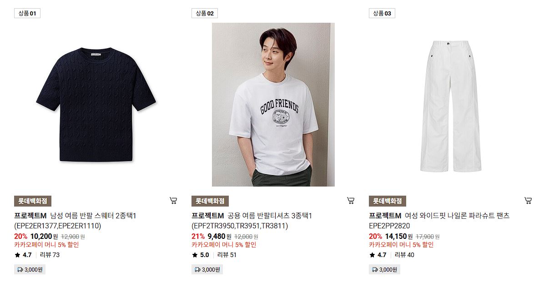Click 상품 03 badge label
The width and height of the screenshot is (534, 283).
[x=382, y=13]
